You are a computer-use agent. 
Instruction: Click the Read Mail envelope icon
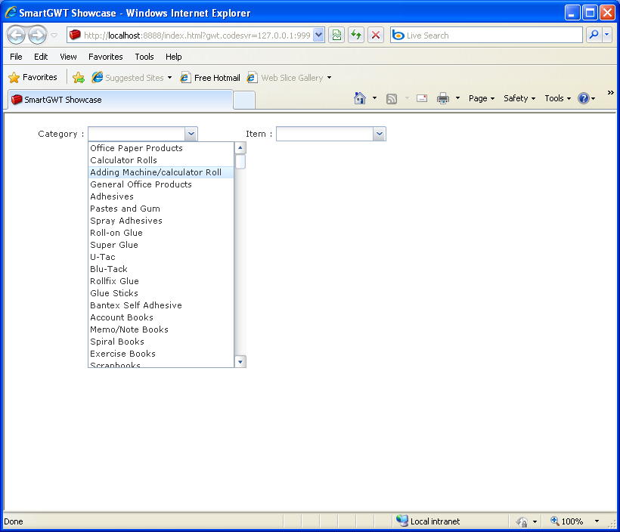click(422, 98)
